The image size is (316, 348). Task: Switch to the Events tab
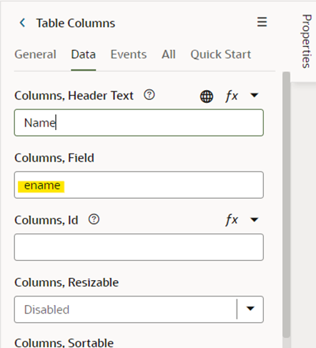[129, 54]
